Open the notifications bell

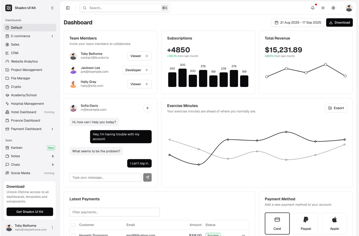312,8
